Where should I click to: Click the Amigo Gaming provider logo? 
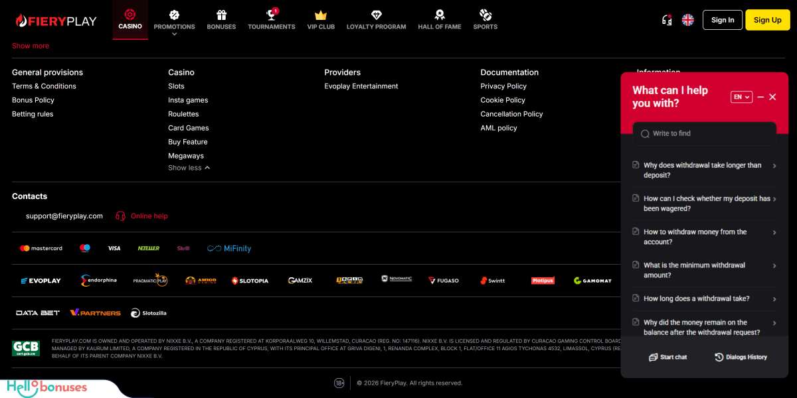point(201,281)
